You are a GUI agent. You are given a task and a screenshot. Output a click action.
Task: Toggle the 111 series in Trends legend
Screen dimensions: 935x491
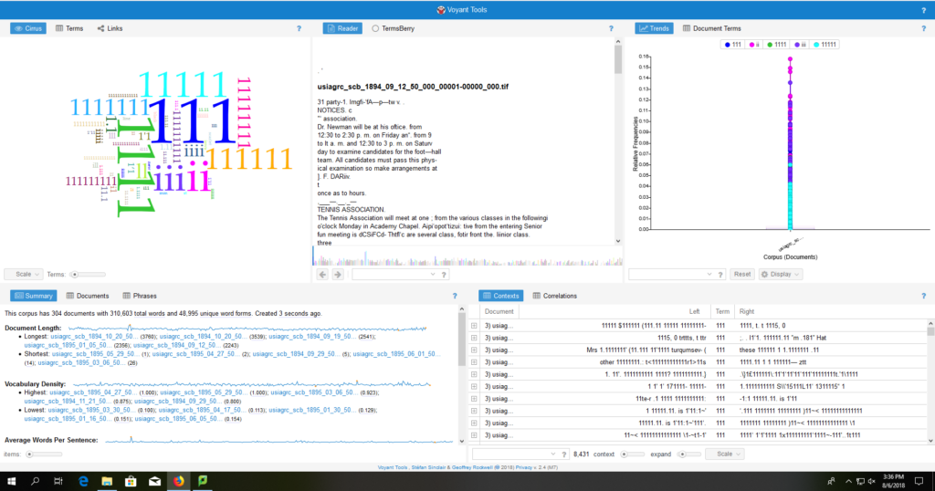coord(732,45)
